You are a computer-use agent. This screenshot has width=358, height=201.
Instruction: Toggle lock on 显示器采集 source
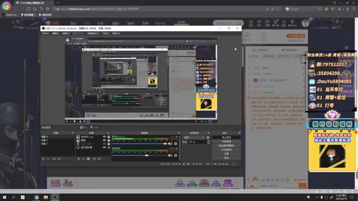coord(109,147)
